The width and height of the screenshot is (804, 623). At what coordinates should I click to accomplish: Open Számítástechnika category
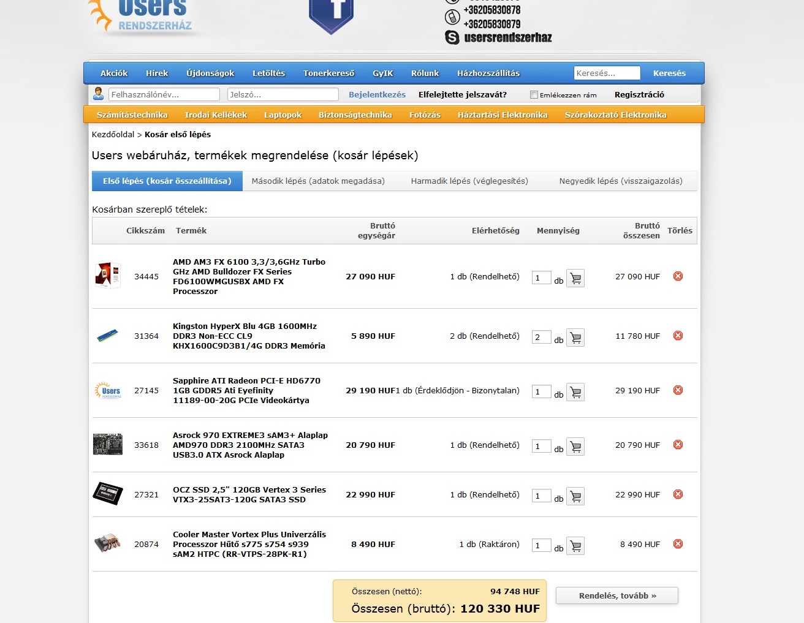(132, 115)
